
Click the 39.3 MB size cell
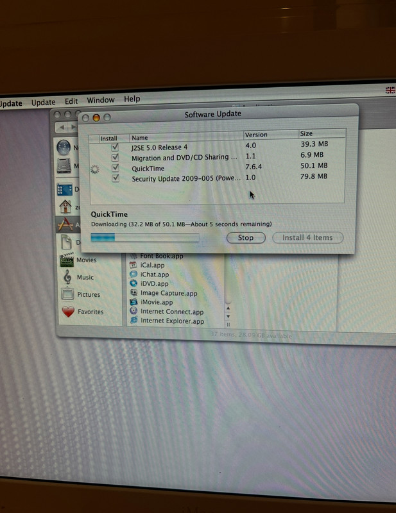point(314,144)
